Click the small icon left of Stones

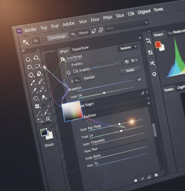(73, 34)
